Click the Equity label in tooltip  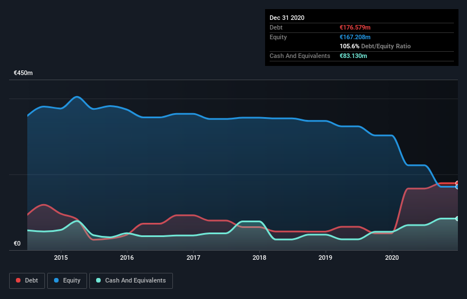[x=278, y=37]
